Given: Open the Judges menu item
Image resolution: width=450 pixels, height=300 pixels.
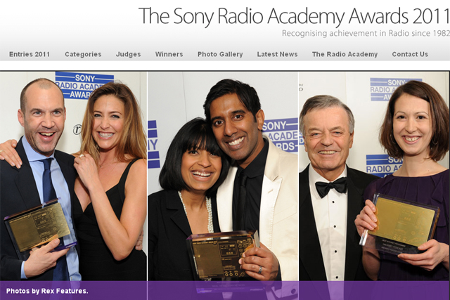Looking at the screenshot, I should pos(128,54).
